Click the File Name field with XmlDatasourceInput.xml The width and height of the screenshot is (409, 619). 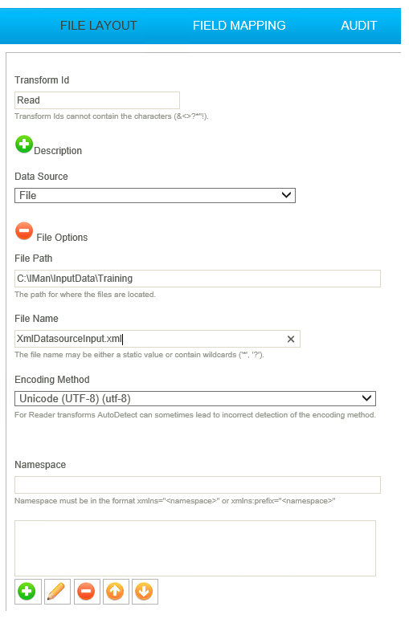157,339
